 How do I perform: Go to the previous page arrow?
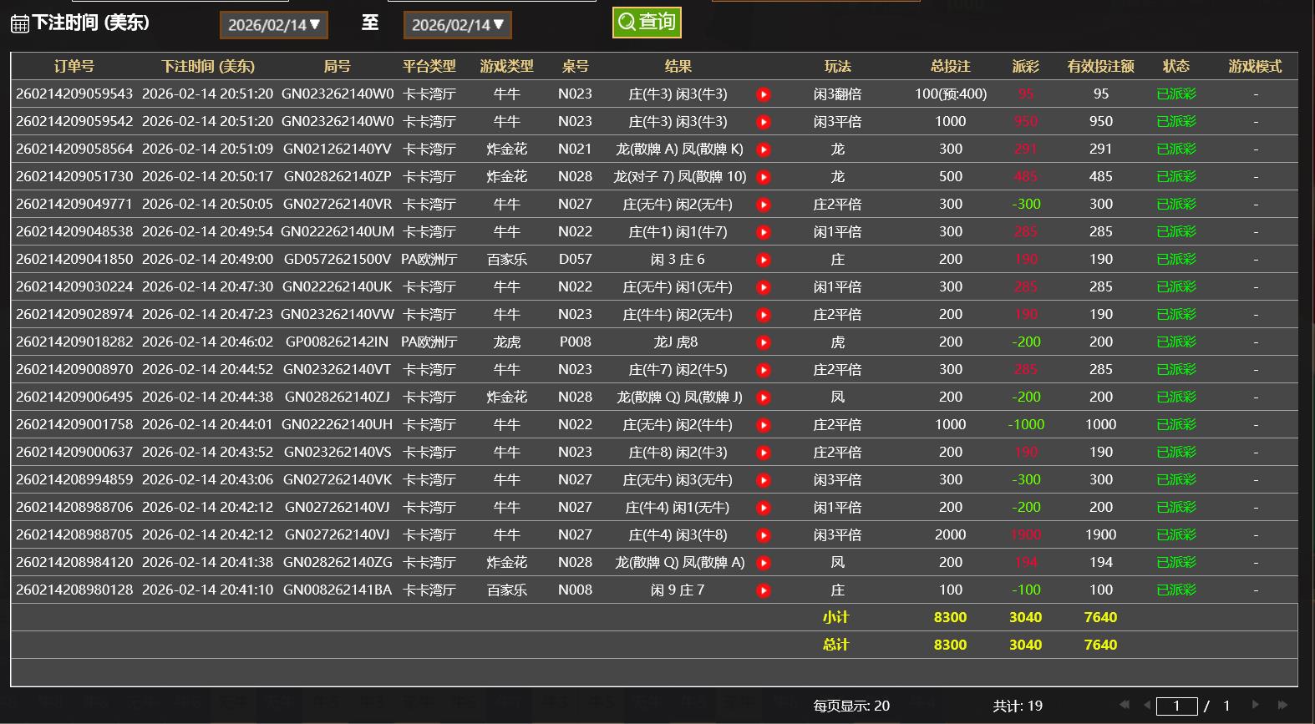(1146, 705)
